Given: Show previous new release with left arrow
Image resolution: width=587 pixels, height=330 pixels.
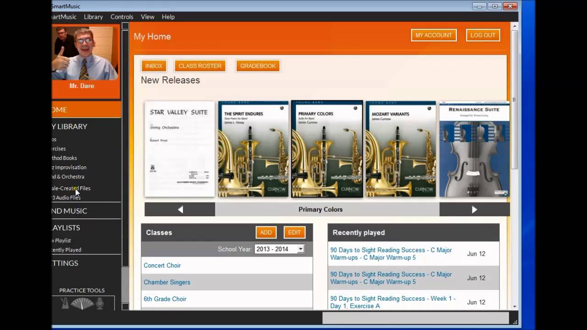Looking at the screenshot, I should point(180,209).
